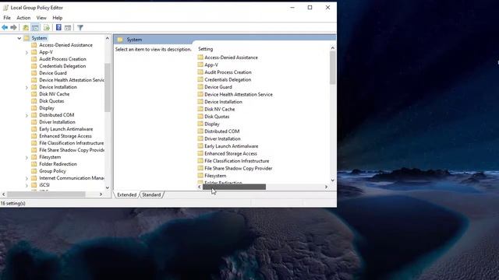This screenshot has height=280, width=499.
Task: Click the Export List toolbar icon
Action: coord(47,28)
